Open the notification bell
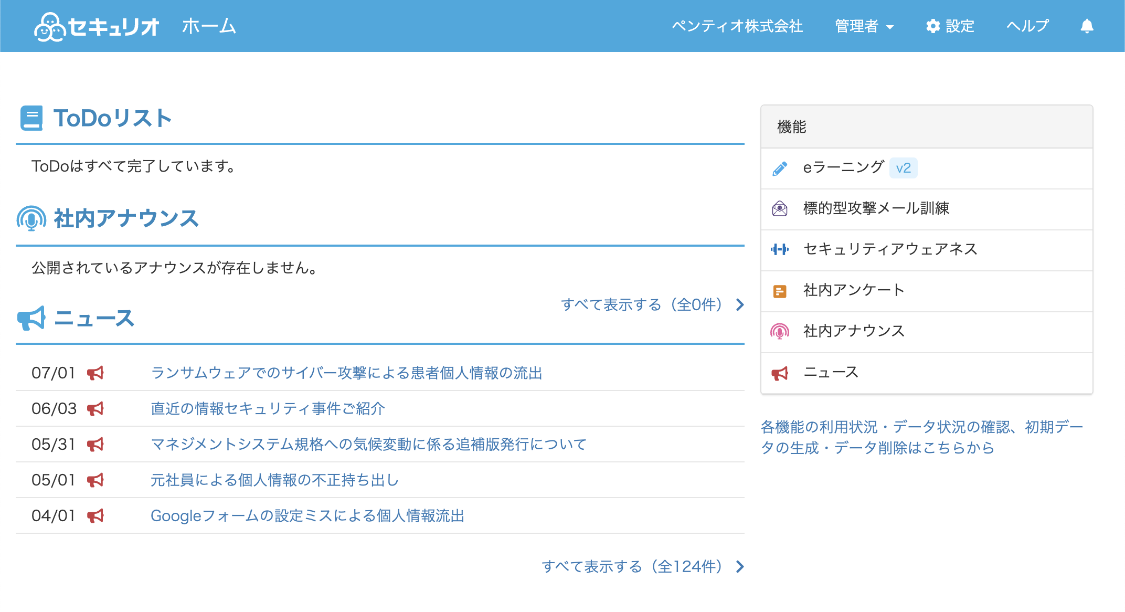The width and height of the screenshot is (1125, 612). [1087, 26]
